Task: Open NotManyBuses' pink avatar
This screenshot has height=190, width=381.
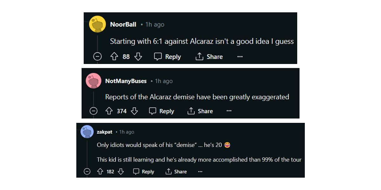Action: pos(93,81)
